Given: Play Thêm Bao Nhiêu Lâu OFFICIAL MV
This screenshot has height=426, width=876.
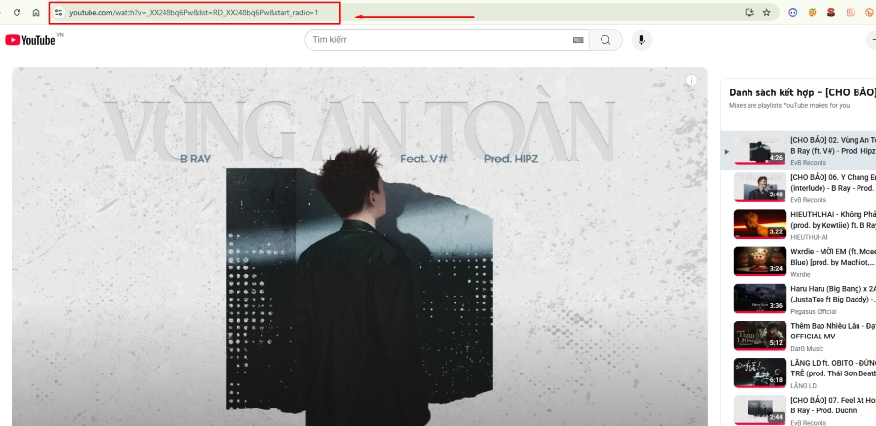Looking at the screenshot, I should click(x=833, y=331).
